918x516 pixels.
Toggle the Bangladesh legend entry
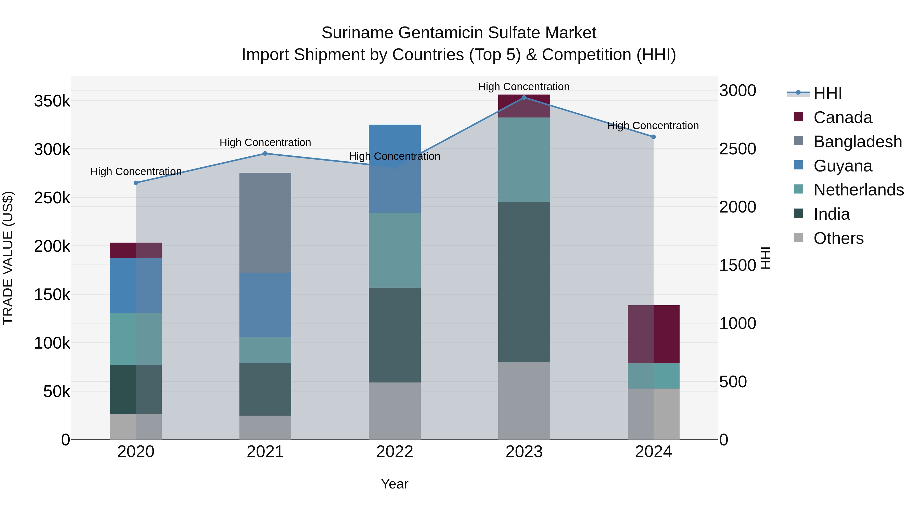pyautogui.click(x=848, y=141)
